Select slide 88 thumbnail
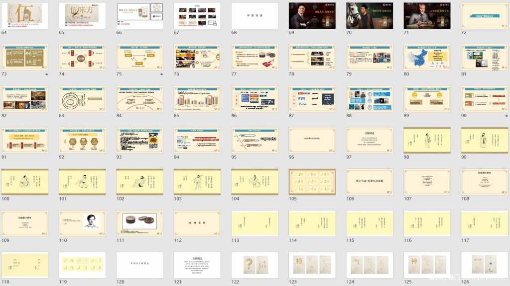The image size is (510, 286). (370, 99)
